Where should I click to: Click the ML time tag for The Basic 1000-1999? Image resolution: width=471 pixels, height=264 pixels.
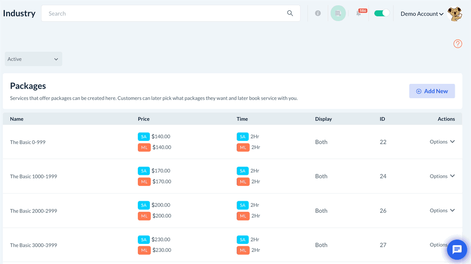click(x=243, y=182)
